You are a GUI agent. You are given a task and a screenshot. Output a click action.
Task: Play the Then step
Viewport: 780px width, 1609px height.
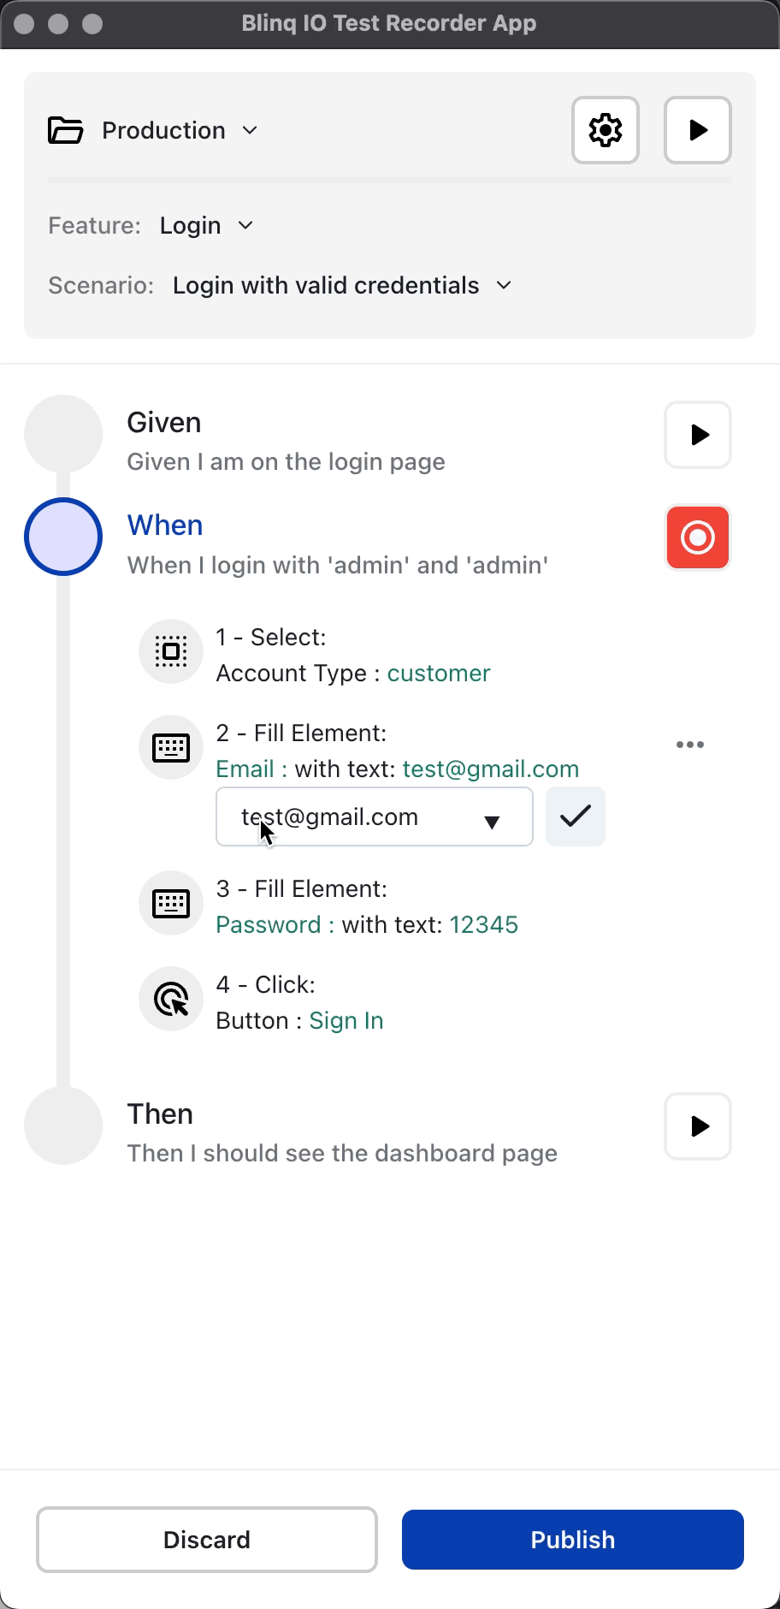698,1126
